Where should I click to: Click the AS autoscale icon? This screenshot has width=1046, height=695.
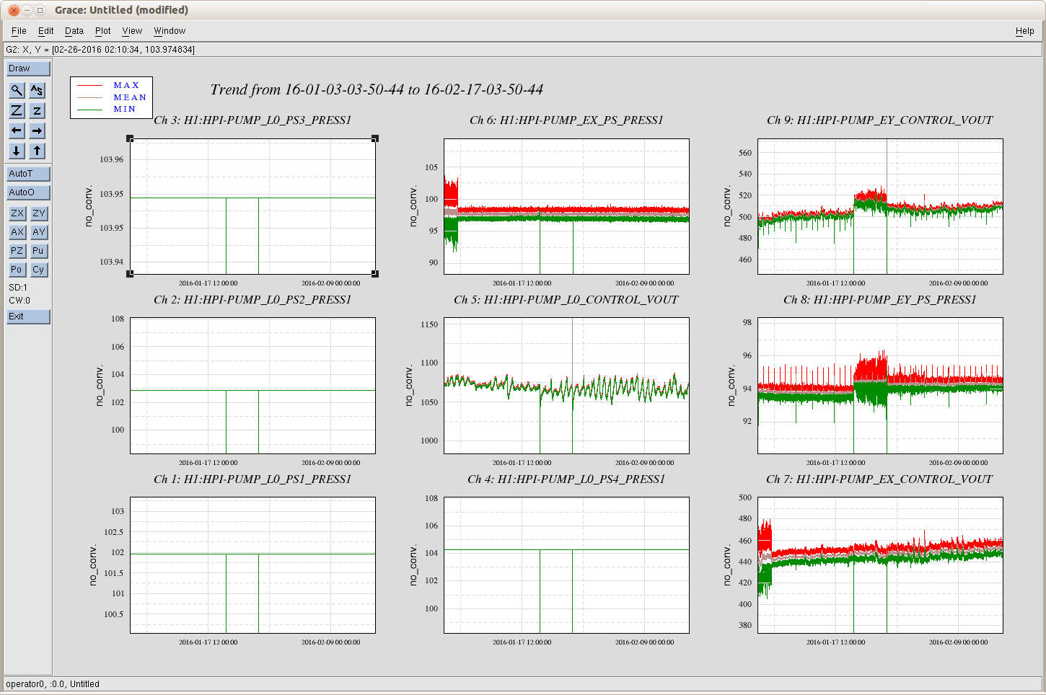click(x=37, y=90)
